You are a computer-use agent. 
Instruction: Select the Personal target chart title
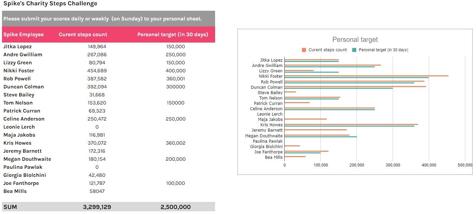[x=355, y=40]
